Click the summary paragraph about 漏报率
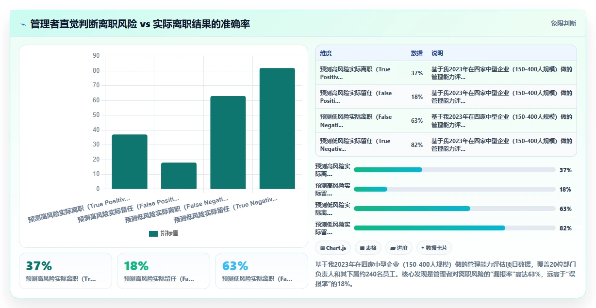Viewport: 596px width, 308px height. click(x=446, y=275)
